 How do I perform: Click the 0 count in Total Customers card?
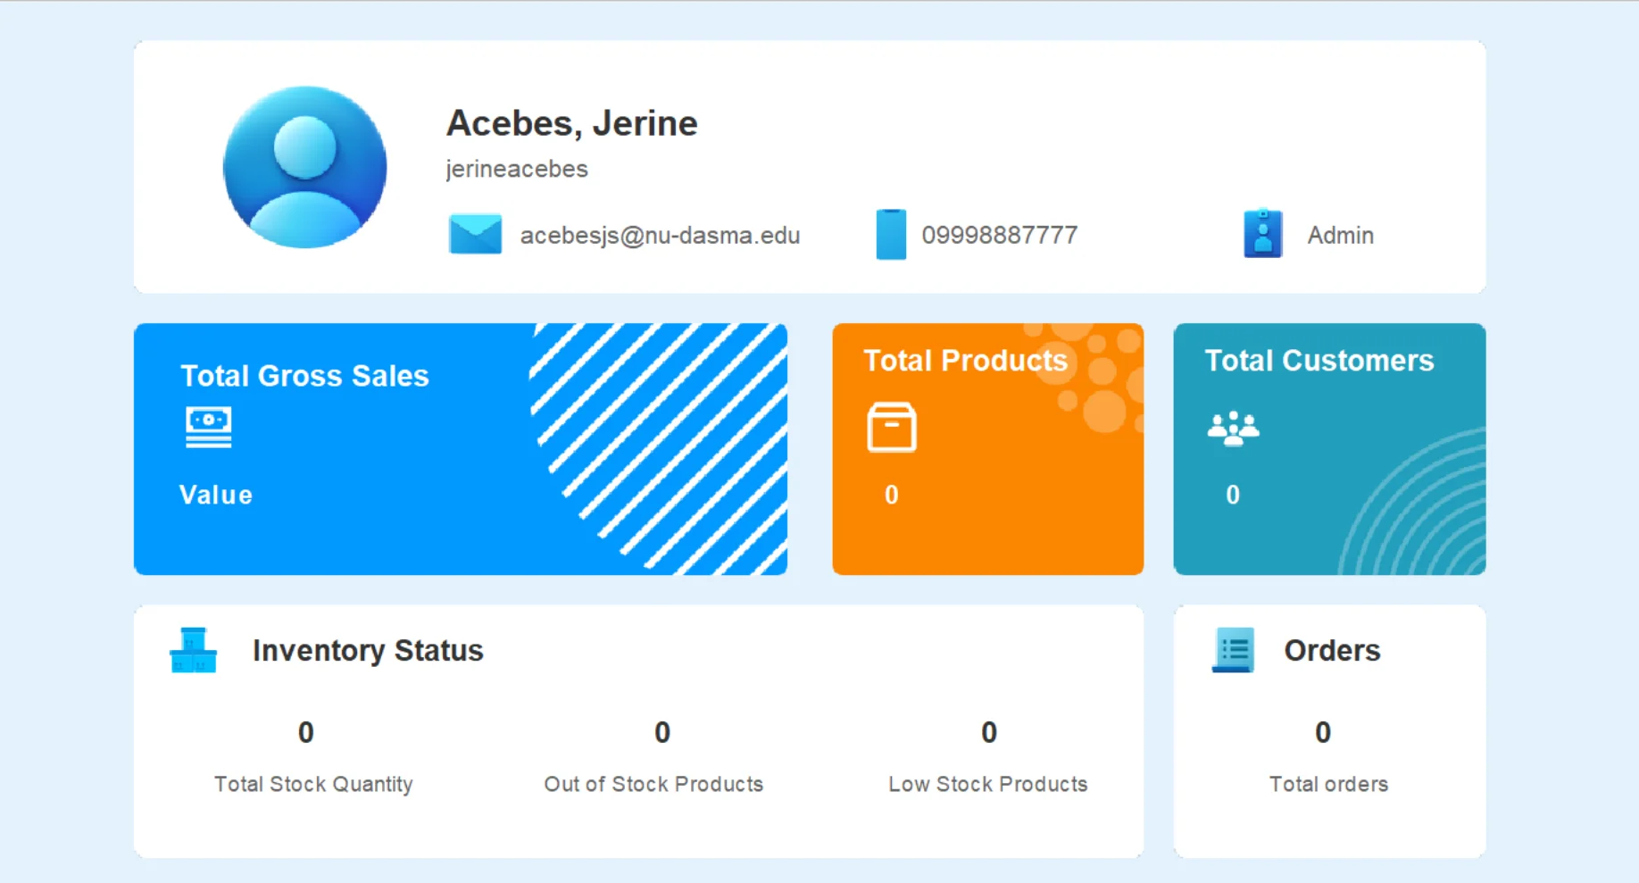(1233, 495)
